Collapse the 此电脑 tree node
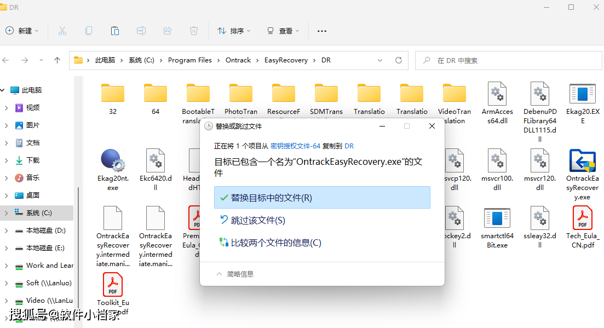604x328 pixels. [x=3, y=90]
